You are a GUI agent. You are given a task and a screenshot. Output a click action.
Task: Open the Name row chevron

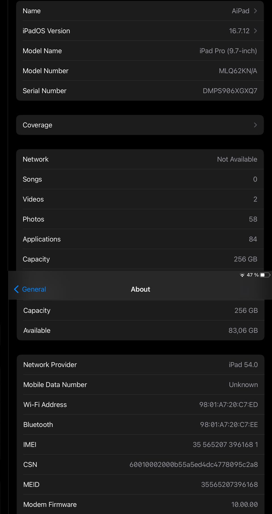tap(255, 11)
